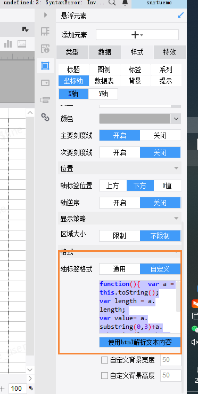This screenshot has width=198, height=394.
Task: Select the 图例 style section
Action: (104, 69)
